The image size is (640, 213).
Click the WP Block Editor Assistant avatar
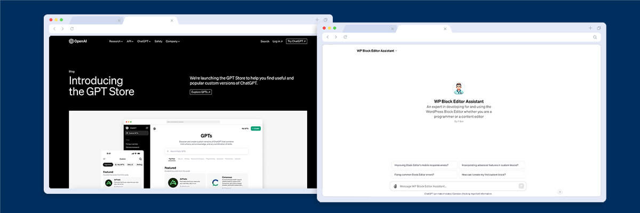(459, 88)
